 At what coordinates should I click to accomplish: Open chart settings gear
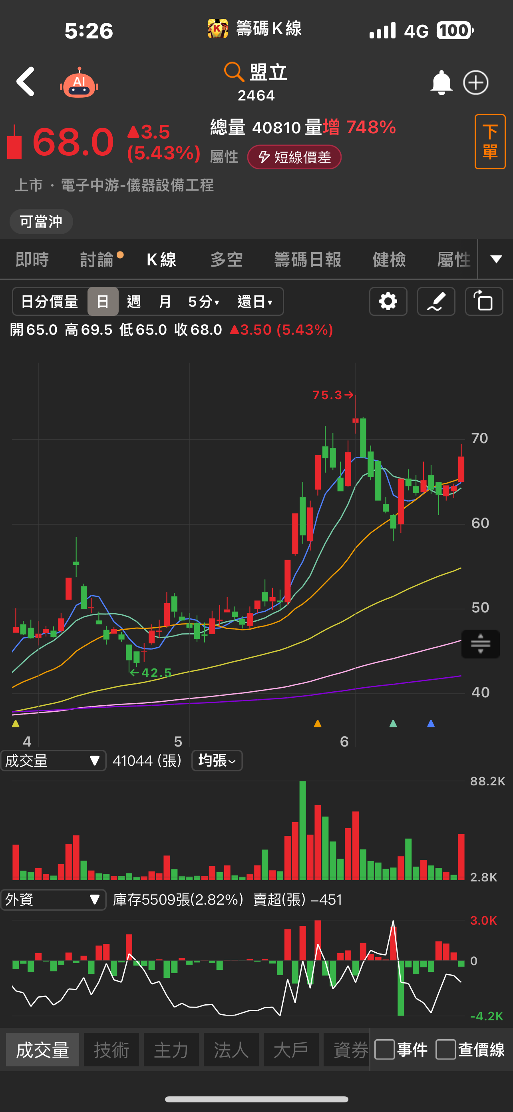(x=388, y=301)
